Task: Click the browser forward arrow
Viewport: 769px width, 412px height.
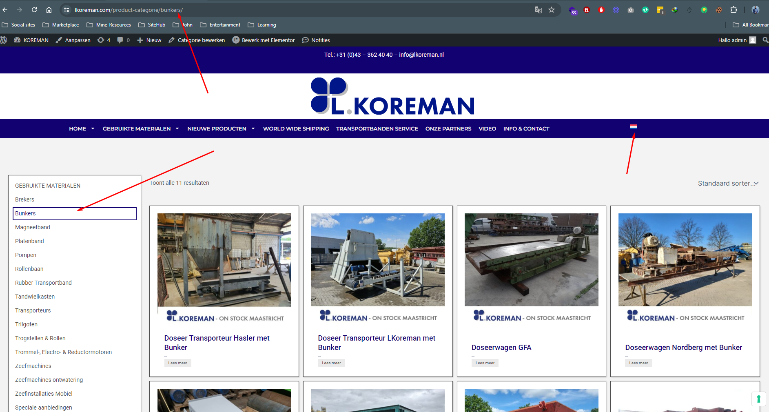Action: pos(20,10)
